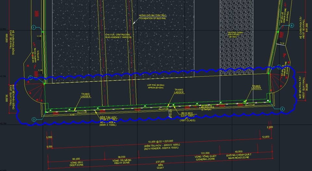
Task: Select the "60,000" dimension value
Action: click(76, 159)
